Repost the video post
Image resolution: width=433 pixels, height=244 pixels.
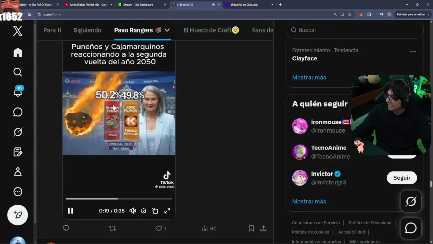112,228
